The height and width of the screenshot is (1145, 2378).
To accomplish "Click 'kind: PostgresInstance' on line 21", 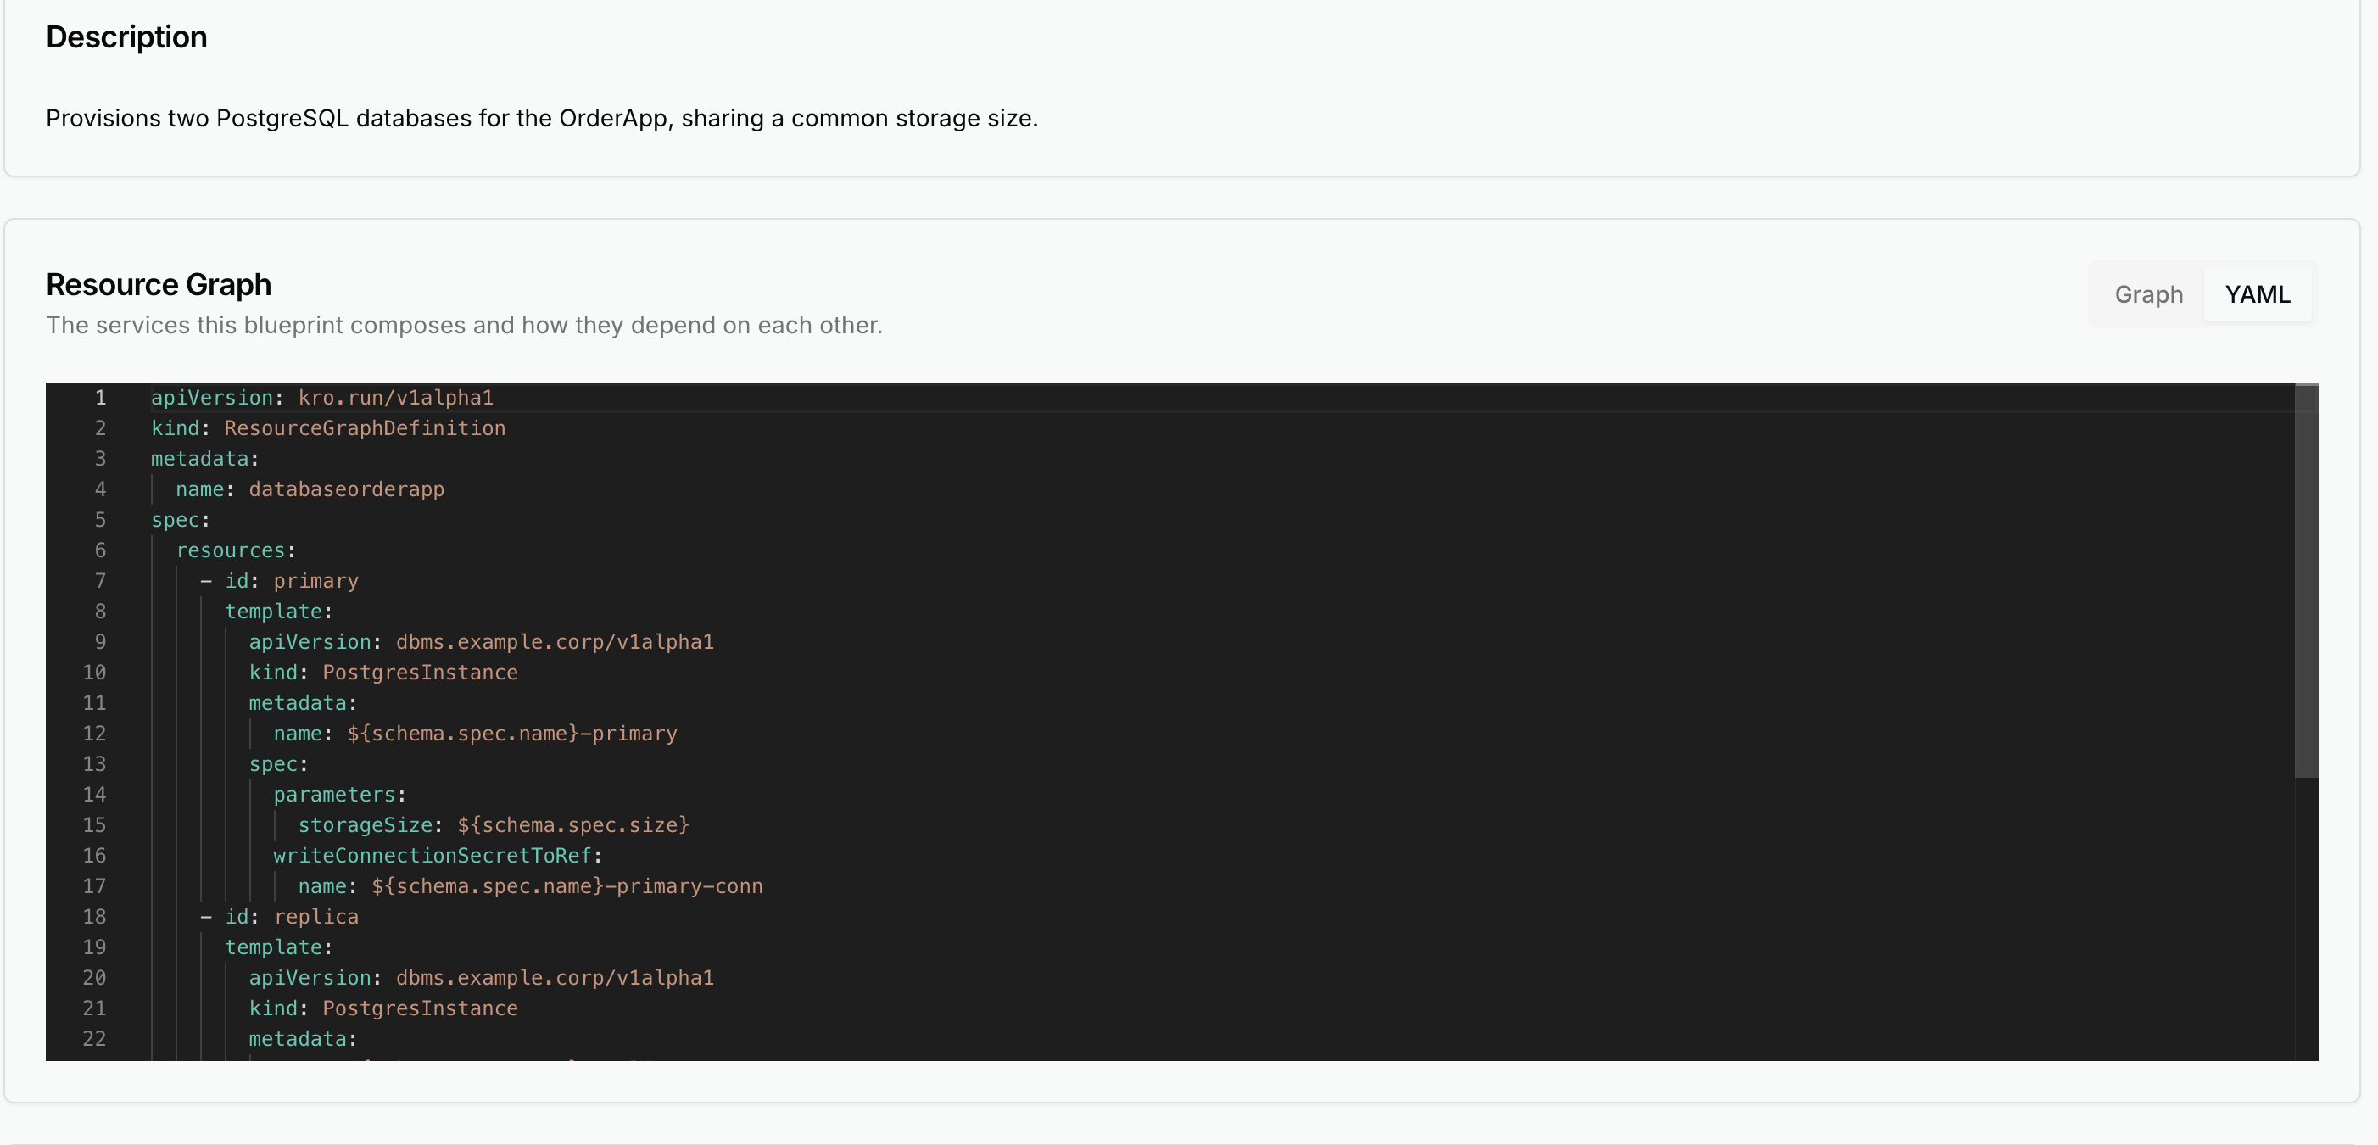I will point(383,1007).
